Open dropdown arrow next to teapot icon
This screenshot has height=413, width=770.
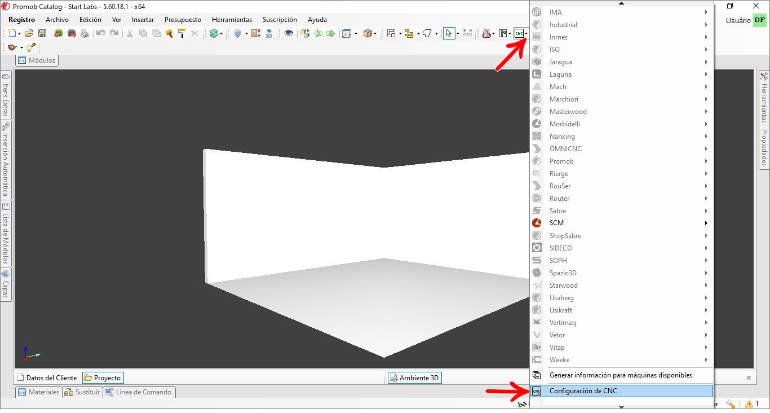tap(21, 48)
